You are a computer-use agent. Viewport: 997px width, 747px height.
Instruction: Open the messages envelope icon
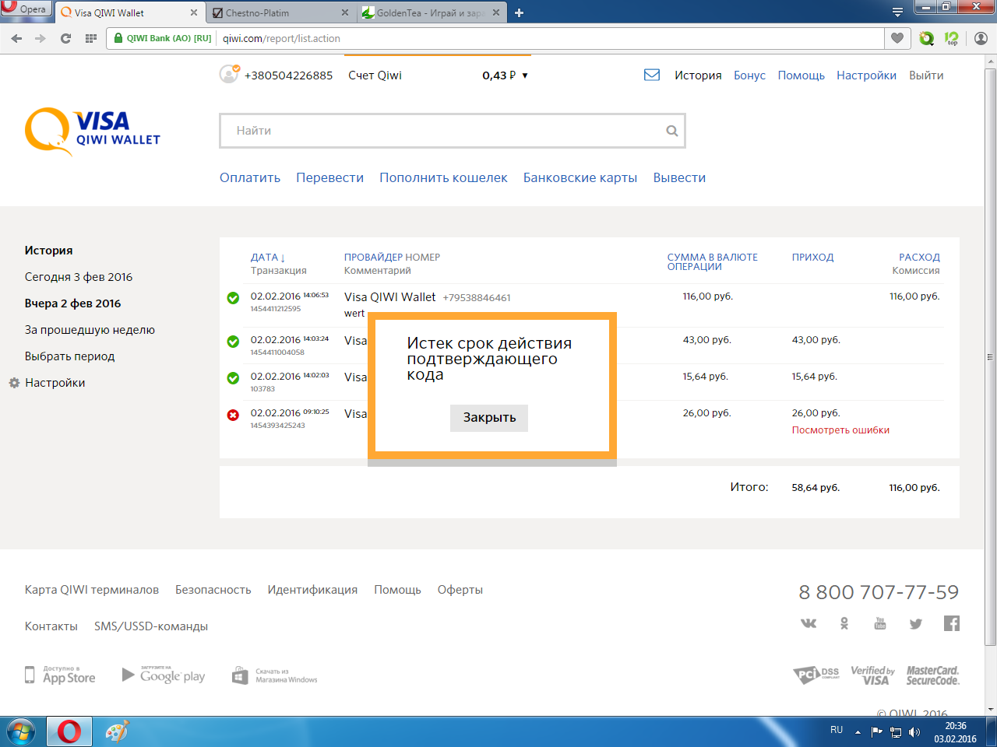652,75
